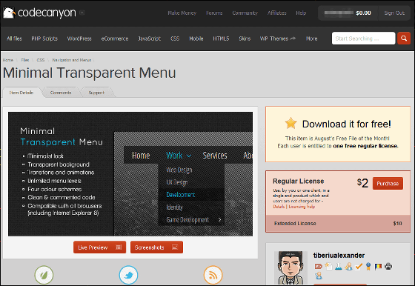Open the Affiliates link

277,13
